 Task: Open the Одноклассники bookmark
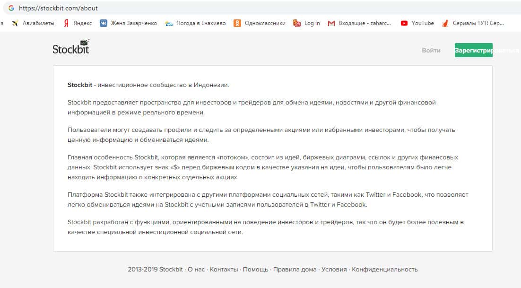tap(260, 23)
